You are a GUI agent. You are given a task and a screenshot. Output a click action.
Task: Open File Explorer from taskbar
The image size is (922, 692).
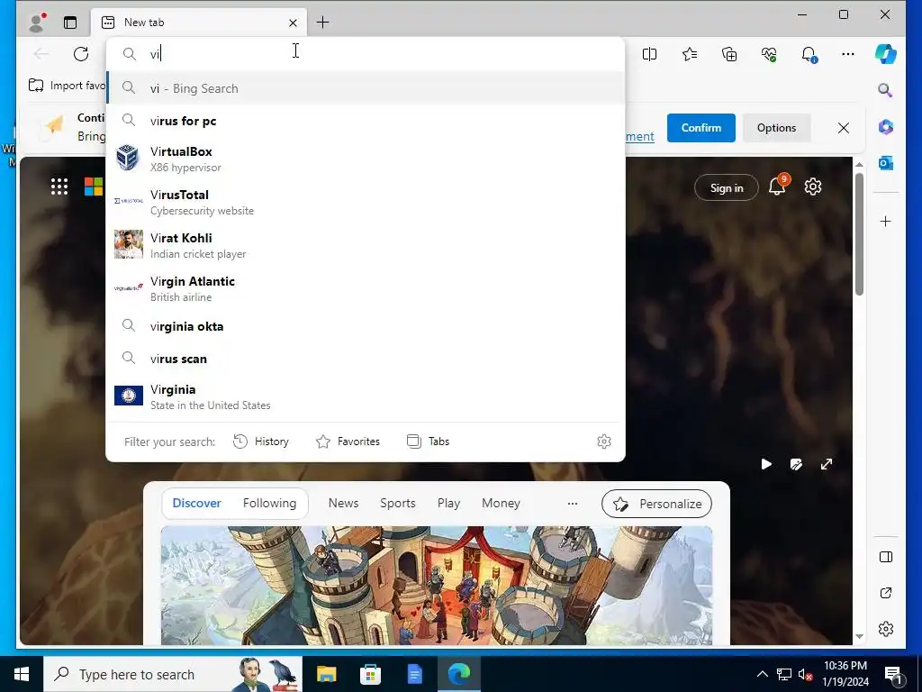pyautogui.click(x=326, y=674)
